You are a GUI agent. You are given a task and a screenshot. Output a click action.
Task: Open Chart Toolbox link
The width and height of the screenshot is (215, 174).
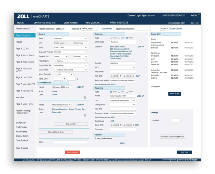(22, 141)
